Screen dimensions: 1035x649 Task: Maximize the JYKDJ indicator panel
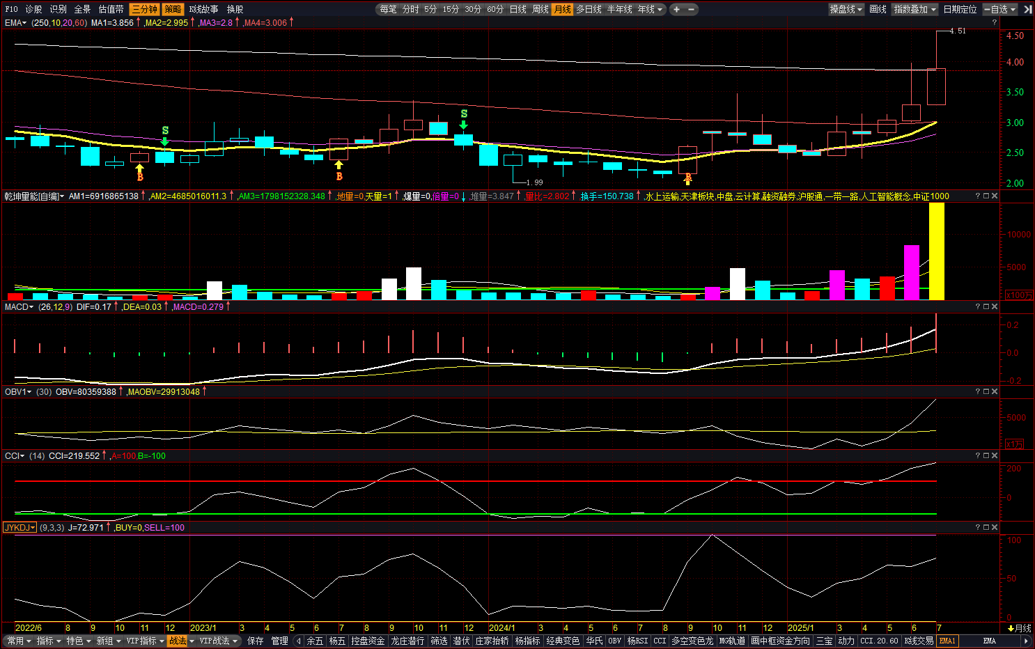point(986,527)
